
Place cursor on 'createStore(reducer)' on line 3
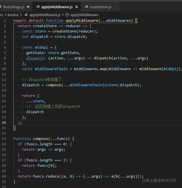[x=74, y=31]
